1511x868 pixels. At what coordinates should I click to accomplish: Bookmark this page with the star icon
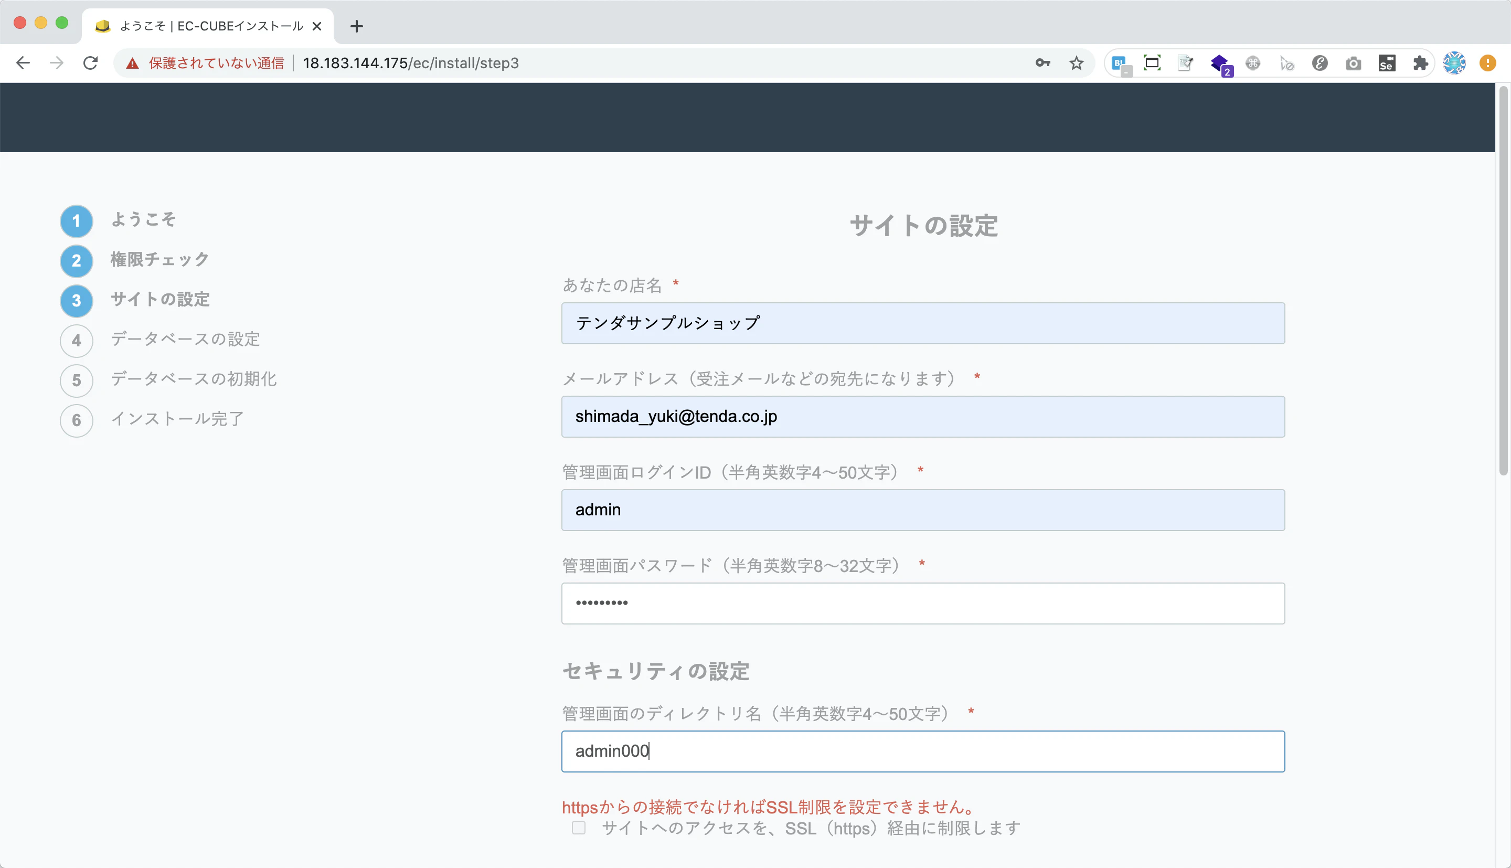point(1076,63)
